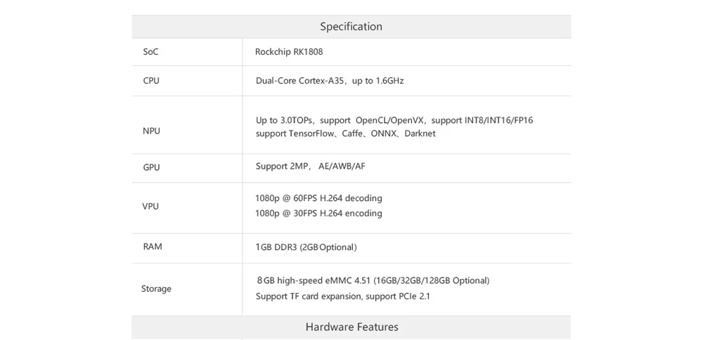Click the 30FPS H.264 encoding line
703x340 pixels.
(x=318, y=213)
